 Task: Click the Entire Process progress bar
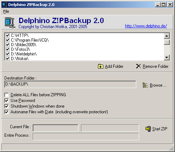pyautogui.click(x=86, y=136)
